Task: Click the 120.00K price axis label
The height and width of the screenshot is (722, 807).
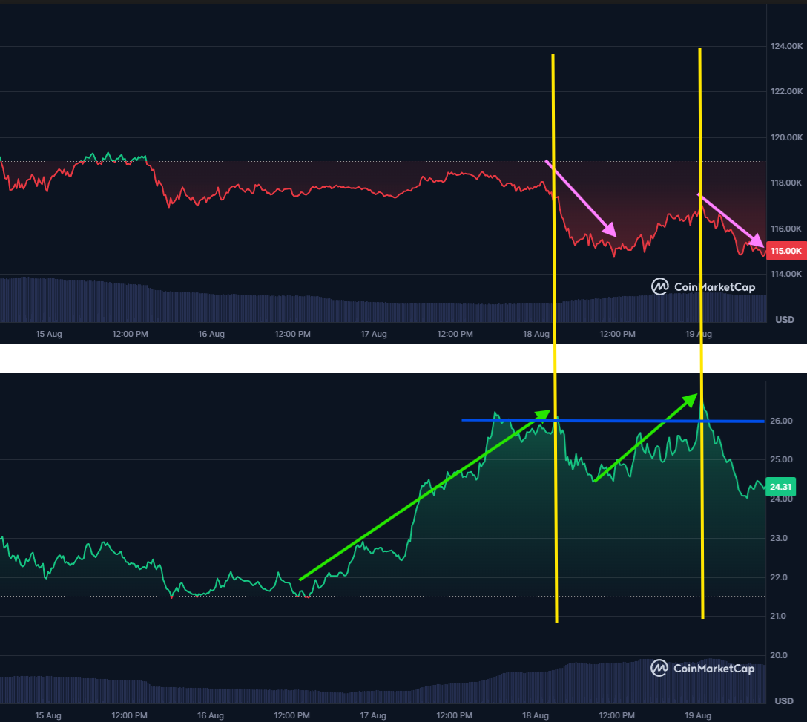Action: [786, 137]
